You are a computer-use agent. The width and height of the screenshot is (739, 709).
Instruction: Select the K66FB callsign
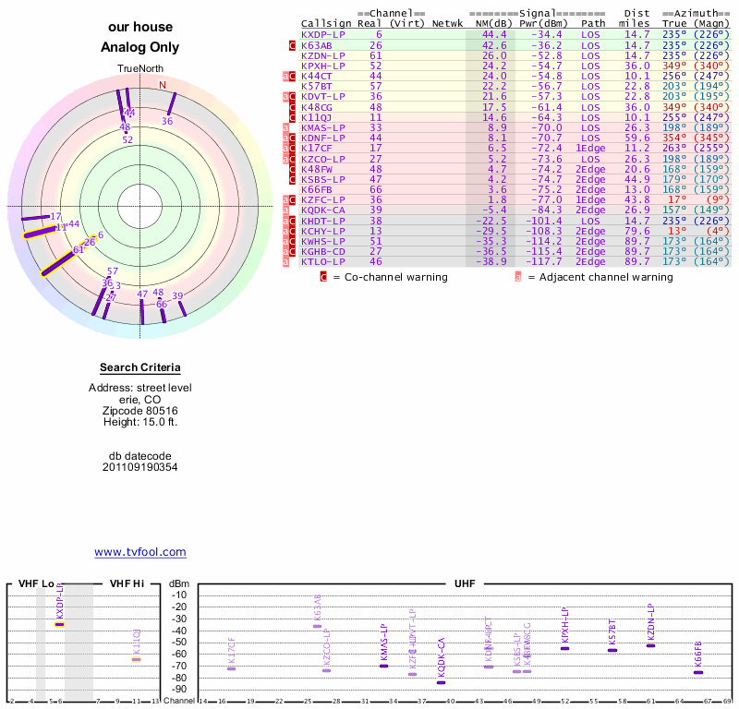tap(316, 190)
